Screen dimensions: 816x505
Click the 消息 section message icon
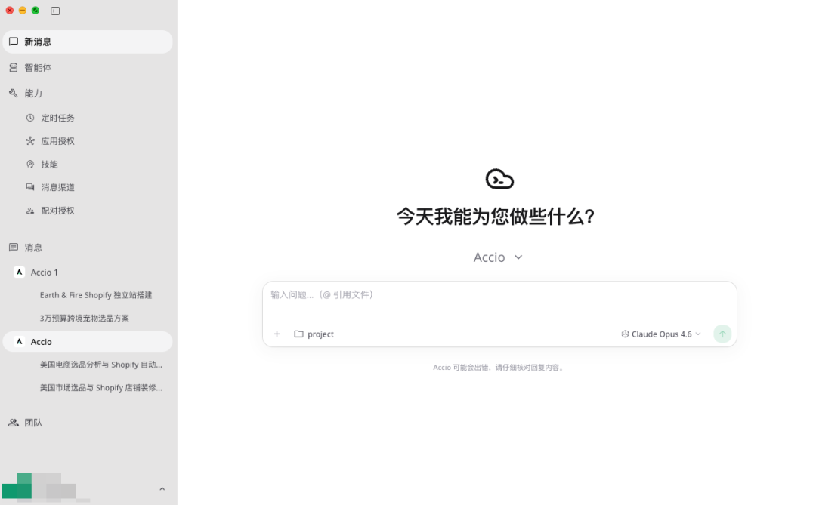pos(14,248)
